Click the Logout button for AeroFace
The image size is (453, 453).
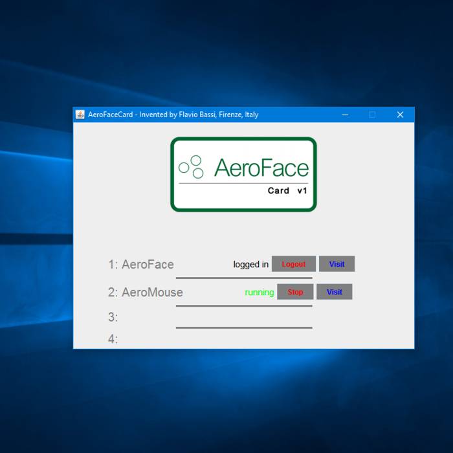(294, 264)
